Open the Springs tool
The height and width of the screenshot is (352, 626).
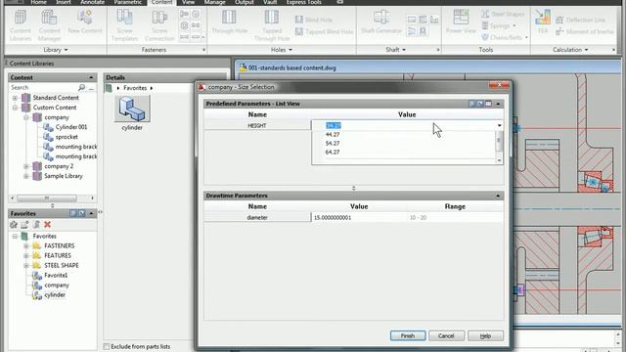click(x=498, y=25)
